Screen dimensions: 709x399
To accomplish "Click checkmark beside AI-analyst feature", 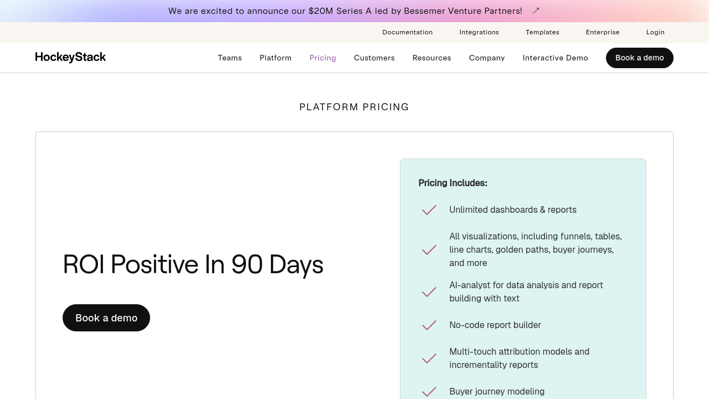I will click(429, 292).
